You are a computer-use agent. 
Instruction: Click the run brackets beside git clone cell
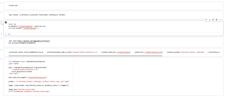[x=1, y=38]
